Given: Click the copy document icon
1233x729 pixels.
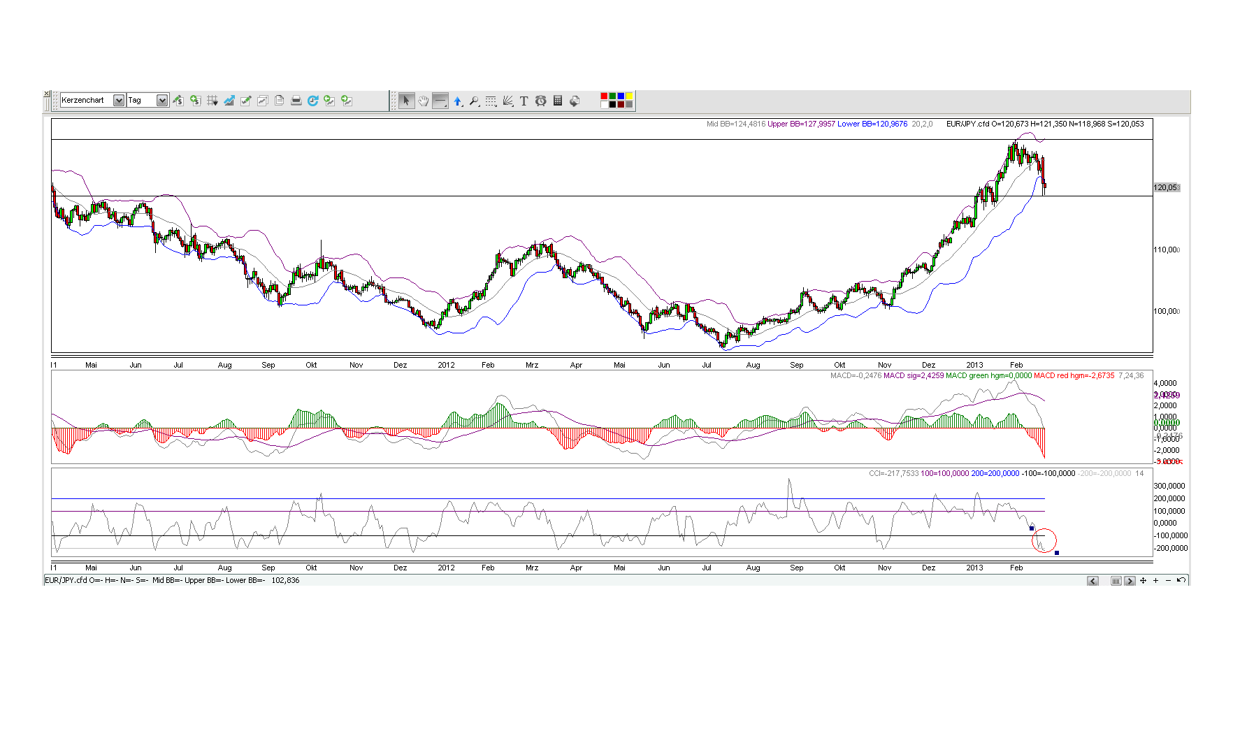Looking at the screenshot, I should tap(279, 101).
